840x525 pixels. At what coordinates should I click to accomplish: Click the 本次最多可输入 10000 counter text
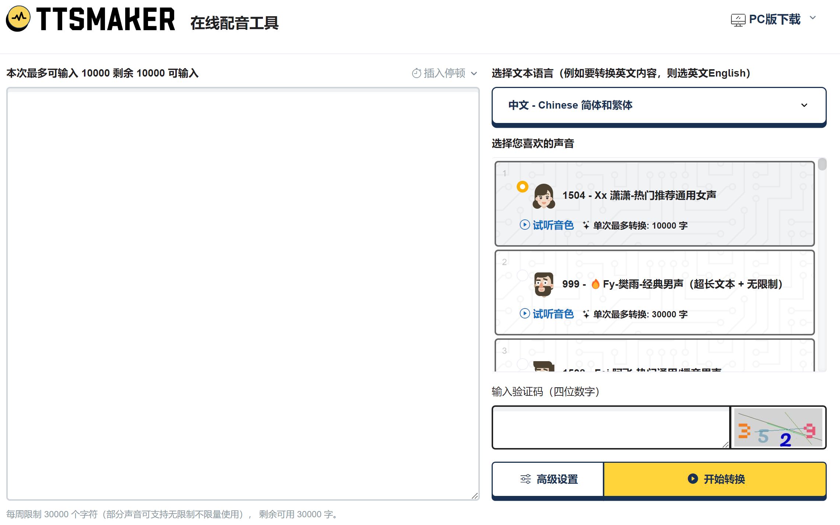click(102, 73)
